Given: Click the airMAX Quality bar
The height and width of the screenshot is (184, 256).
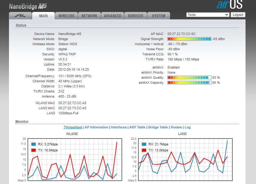Looking at the screenshot, I should pyautogui.click(x=190, y=77).
